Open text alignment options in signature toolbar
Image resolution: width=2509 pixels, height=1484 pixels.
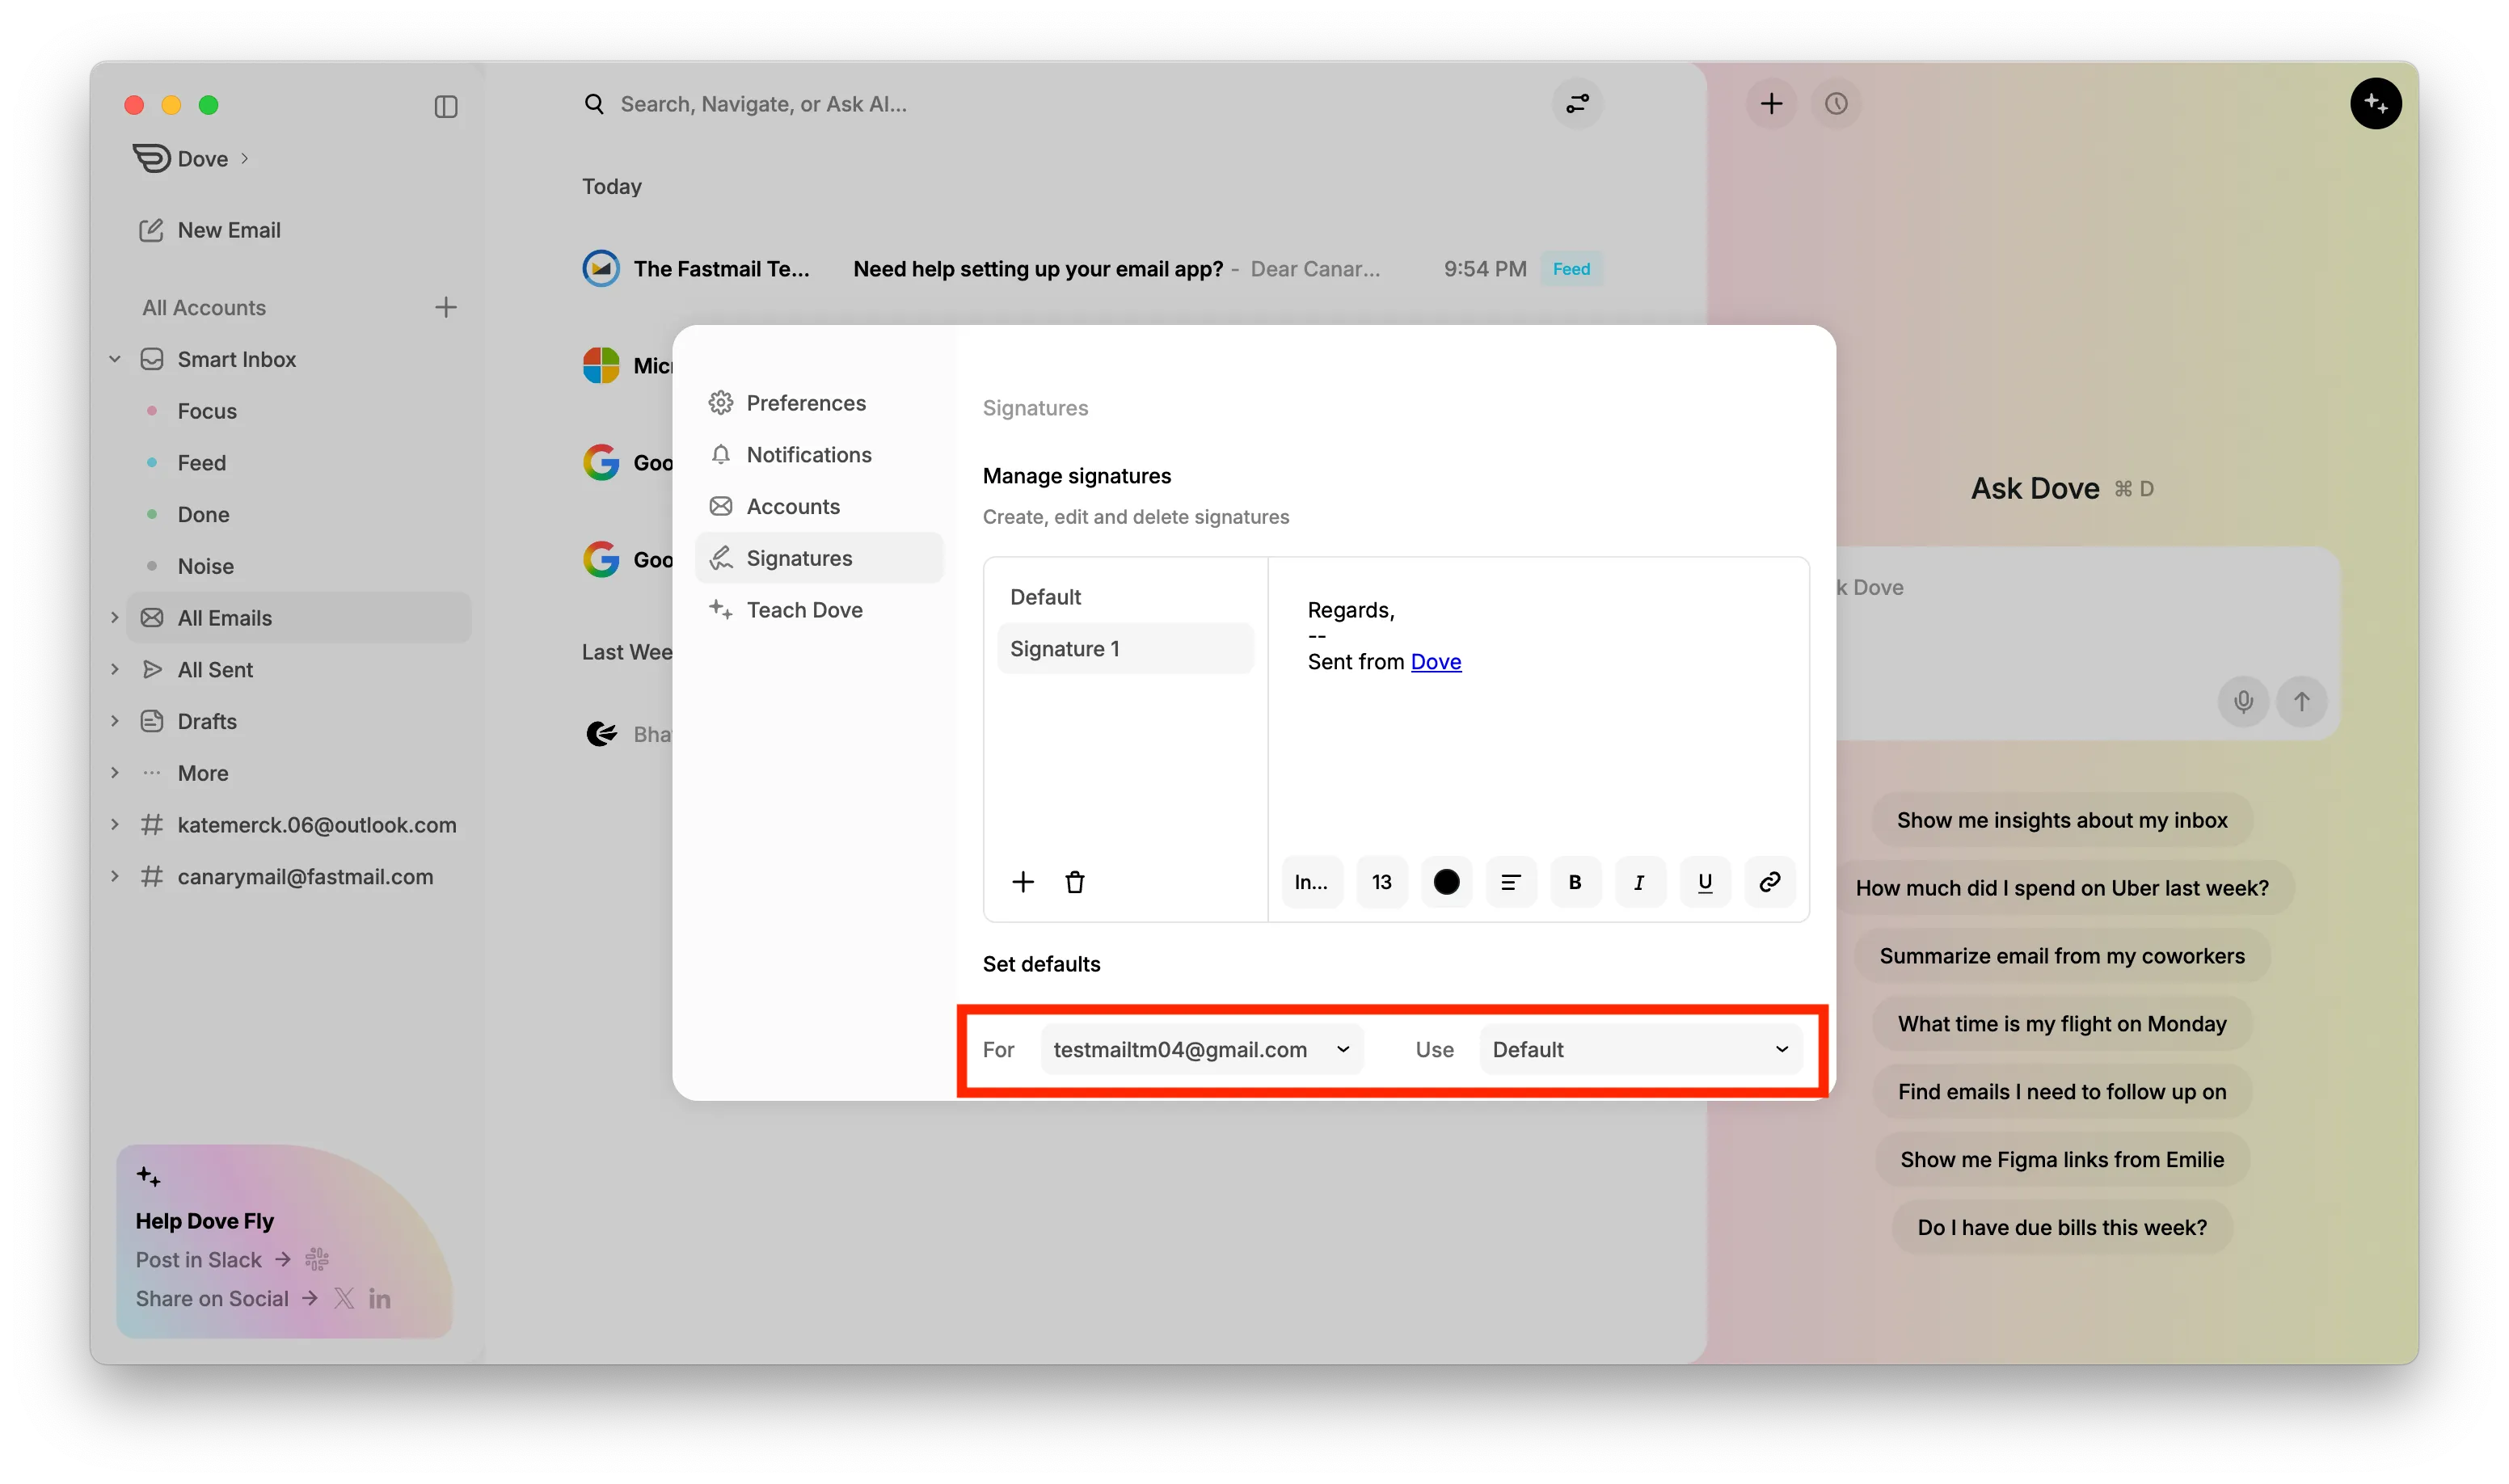tap(1510, 882)
